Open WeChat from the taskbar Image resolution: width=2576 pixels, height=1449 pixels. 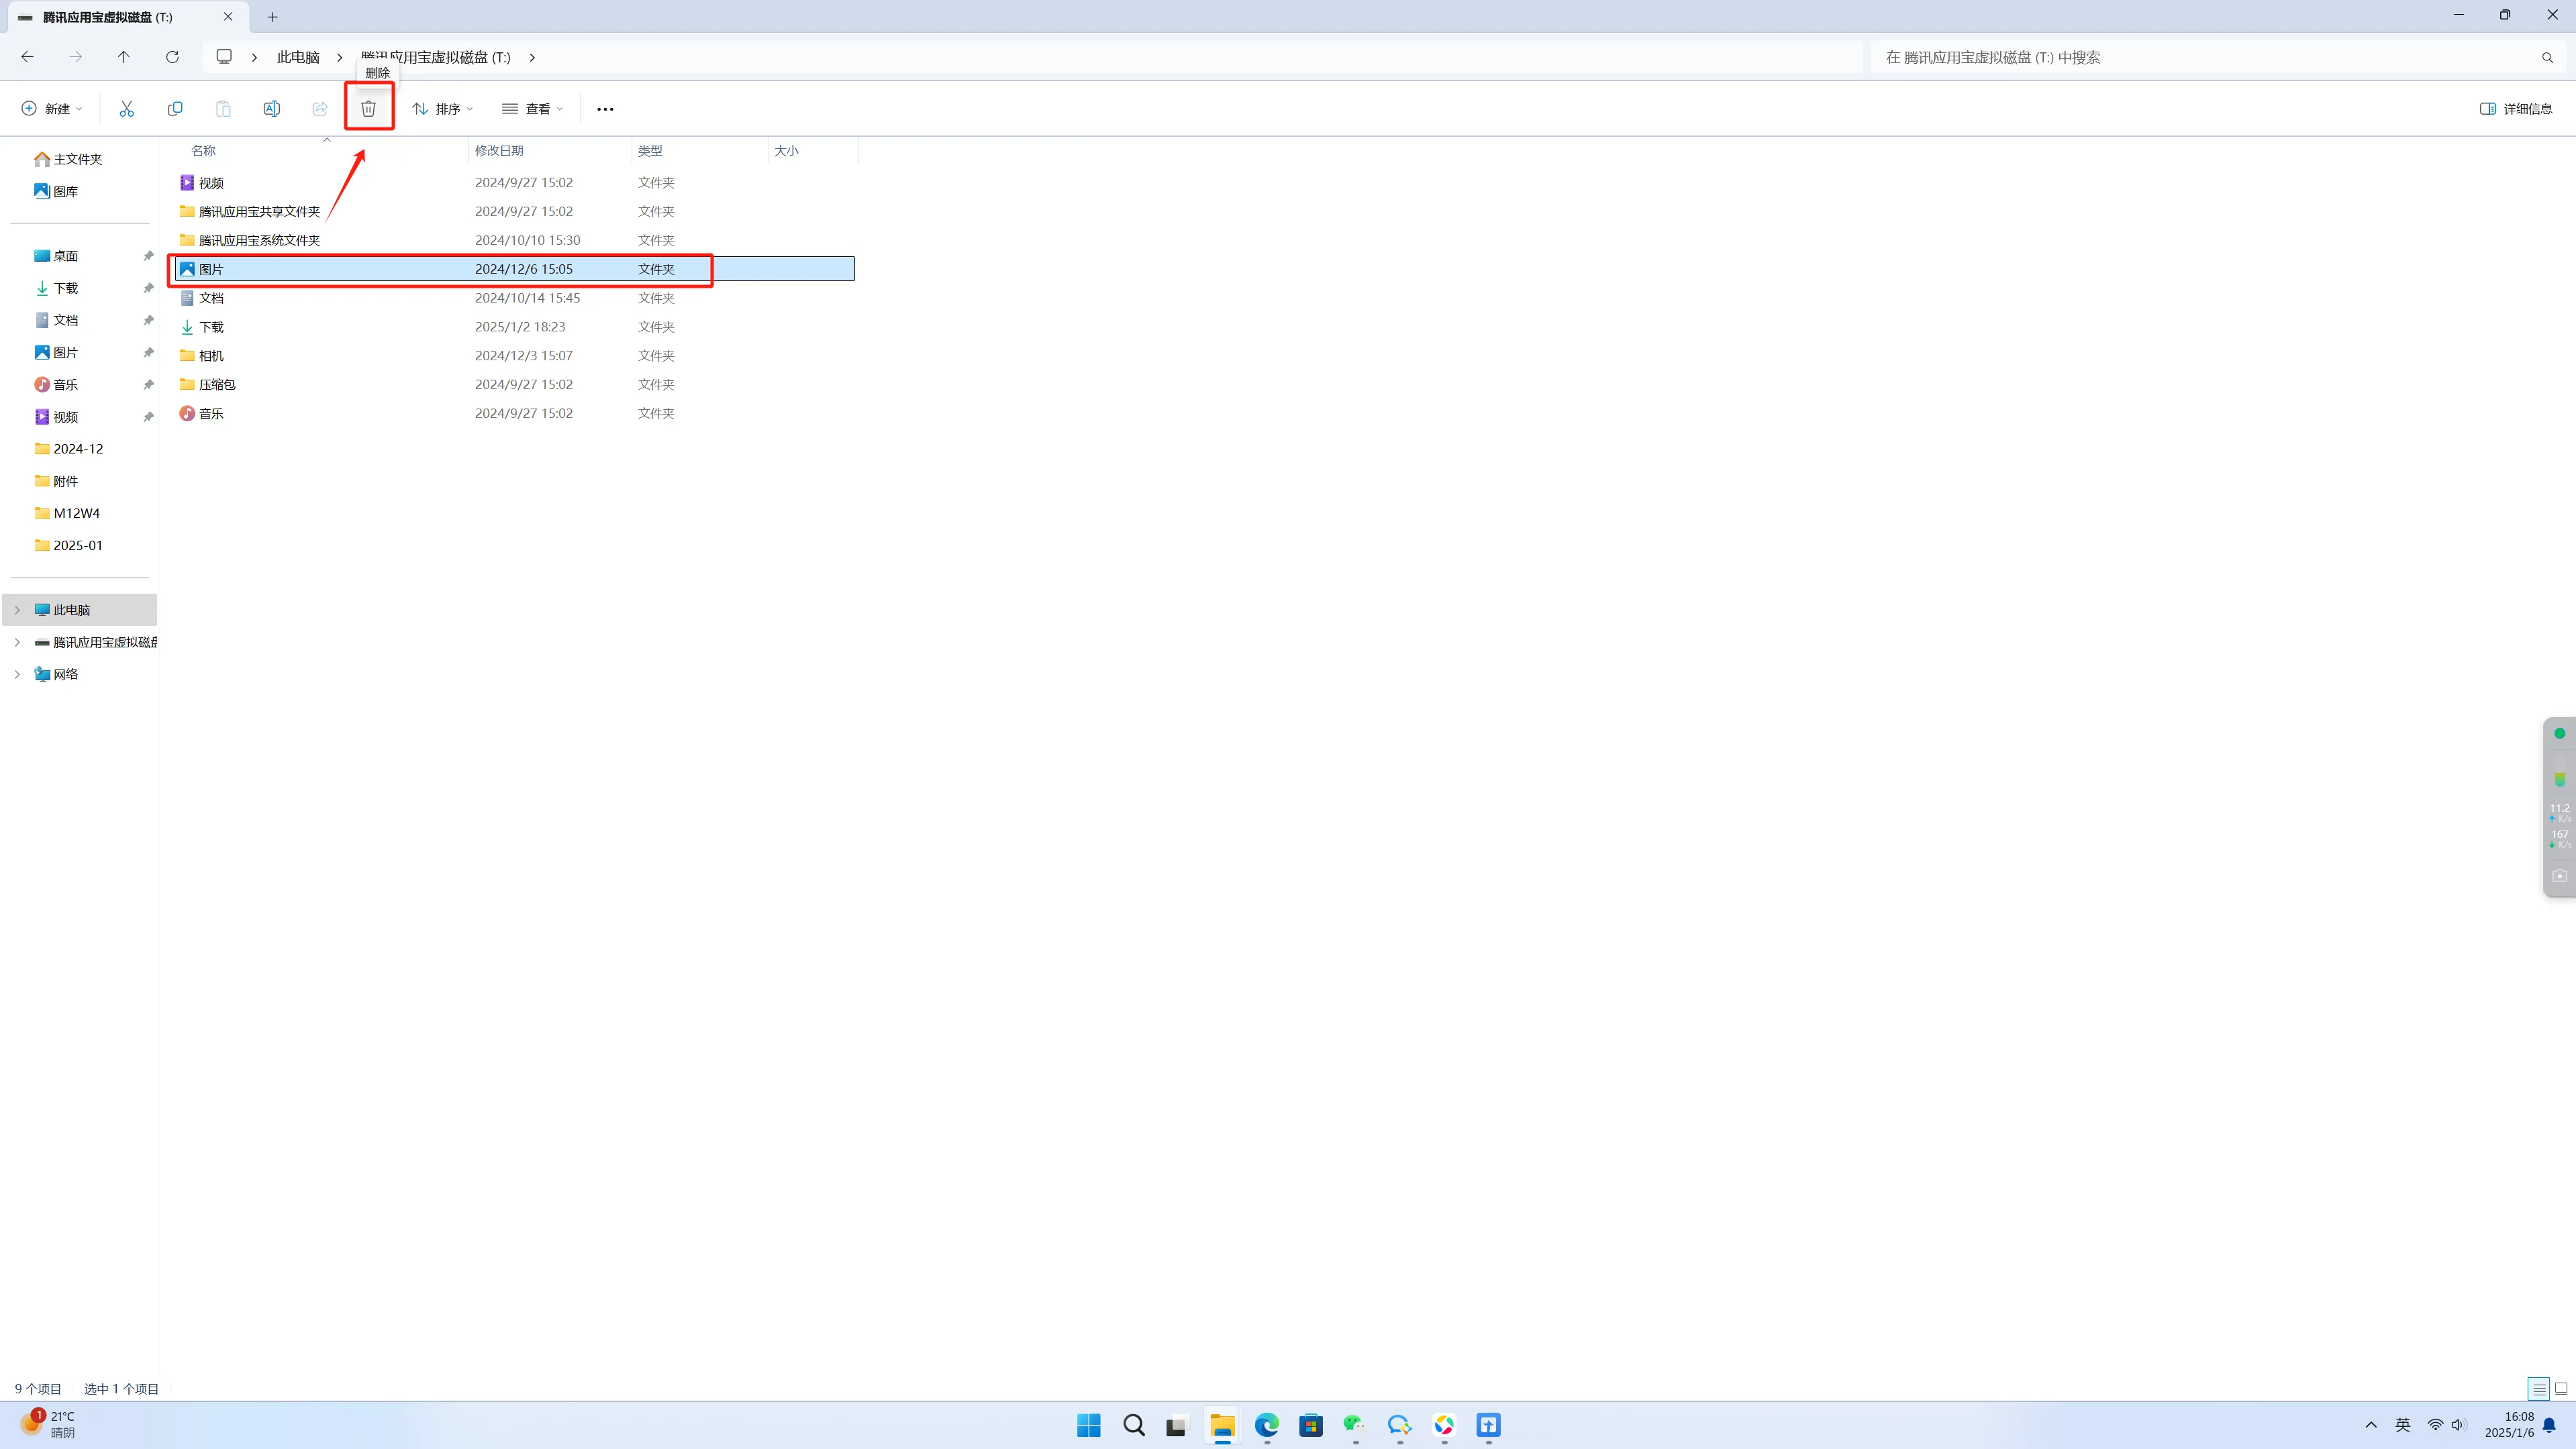coord(1354,1425)
